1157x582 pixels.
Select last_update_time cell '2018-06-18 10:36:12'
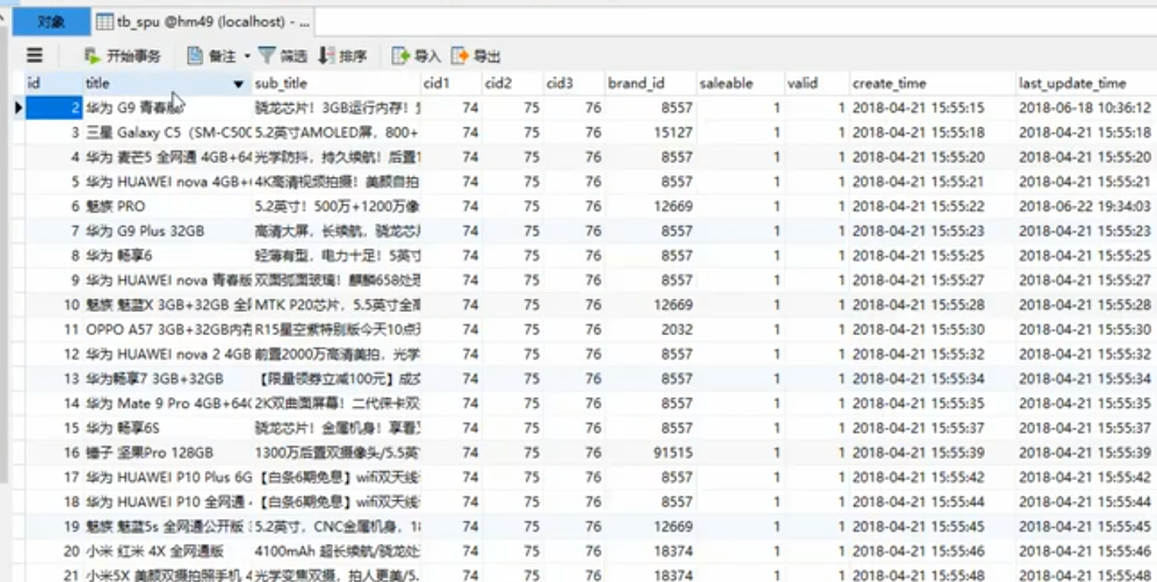[1086, 107]
